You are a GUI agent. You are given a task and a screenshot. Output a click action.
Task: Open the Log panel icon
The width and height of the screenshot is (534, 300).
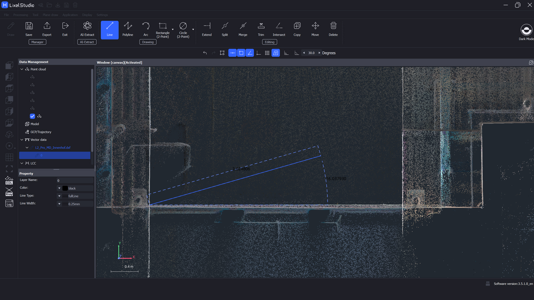click(x=9, y=204)
